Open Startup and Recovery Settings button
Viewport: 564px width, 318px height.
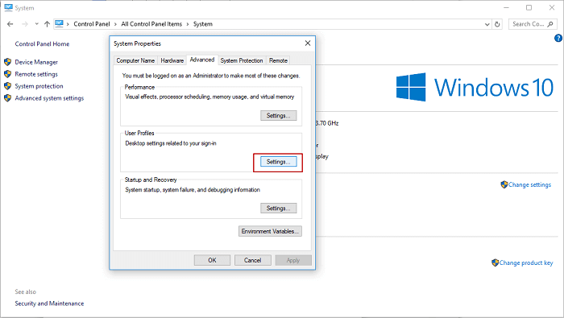tap(279, 209)
